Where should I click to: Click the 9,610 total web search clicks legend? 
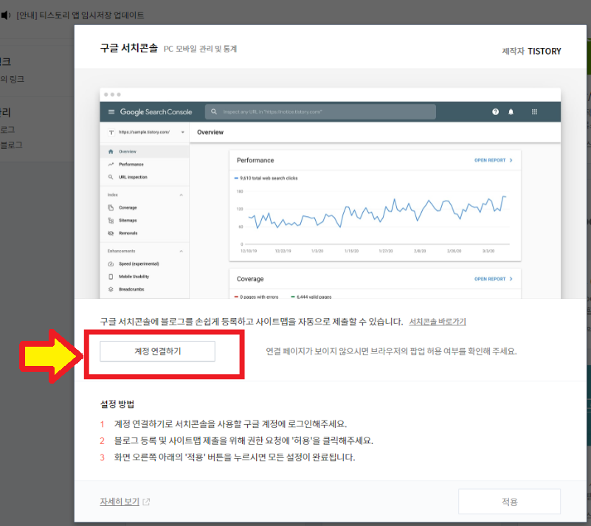pyautogui.click(x=266, y=179)
